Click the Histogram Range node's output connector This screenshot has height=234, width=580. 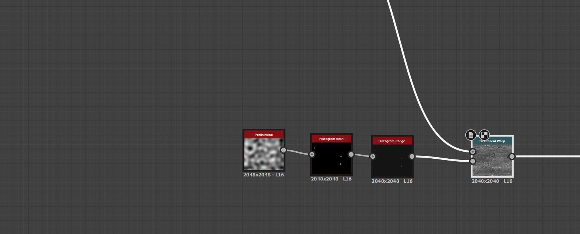[412, 156]
